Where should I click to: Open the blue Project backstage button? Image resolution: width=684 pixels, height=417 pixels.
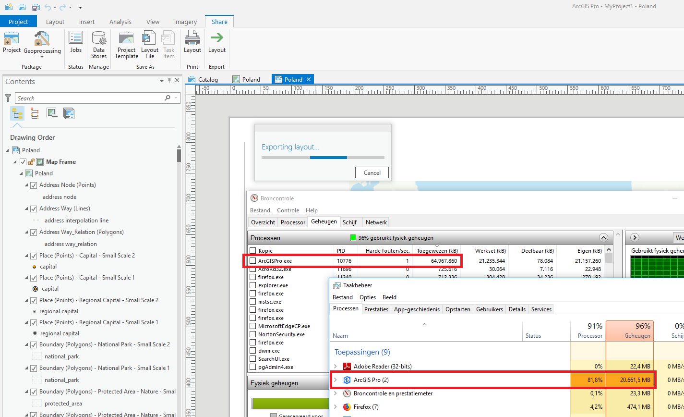tap(18, 22)
